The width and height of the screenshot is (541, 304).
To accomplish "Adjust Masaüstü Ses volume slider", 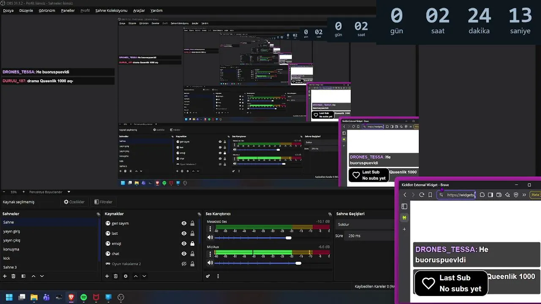I will click(x=289, y=238).
